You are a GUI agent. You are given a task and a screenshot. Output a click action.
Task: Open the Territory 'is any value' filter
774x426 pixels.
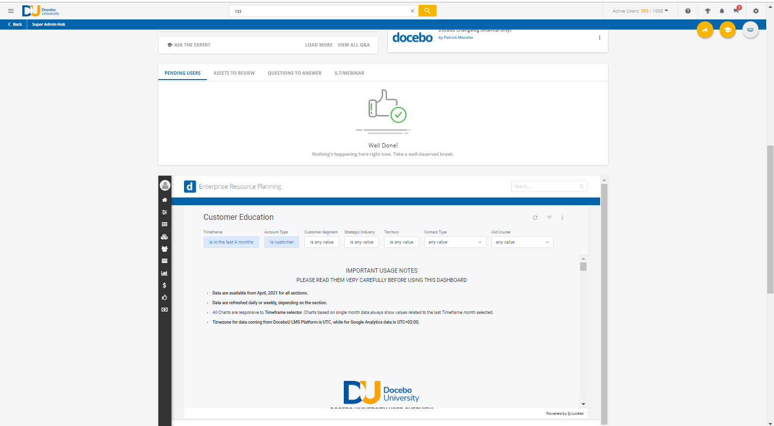402,242
